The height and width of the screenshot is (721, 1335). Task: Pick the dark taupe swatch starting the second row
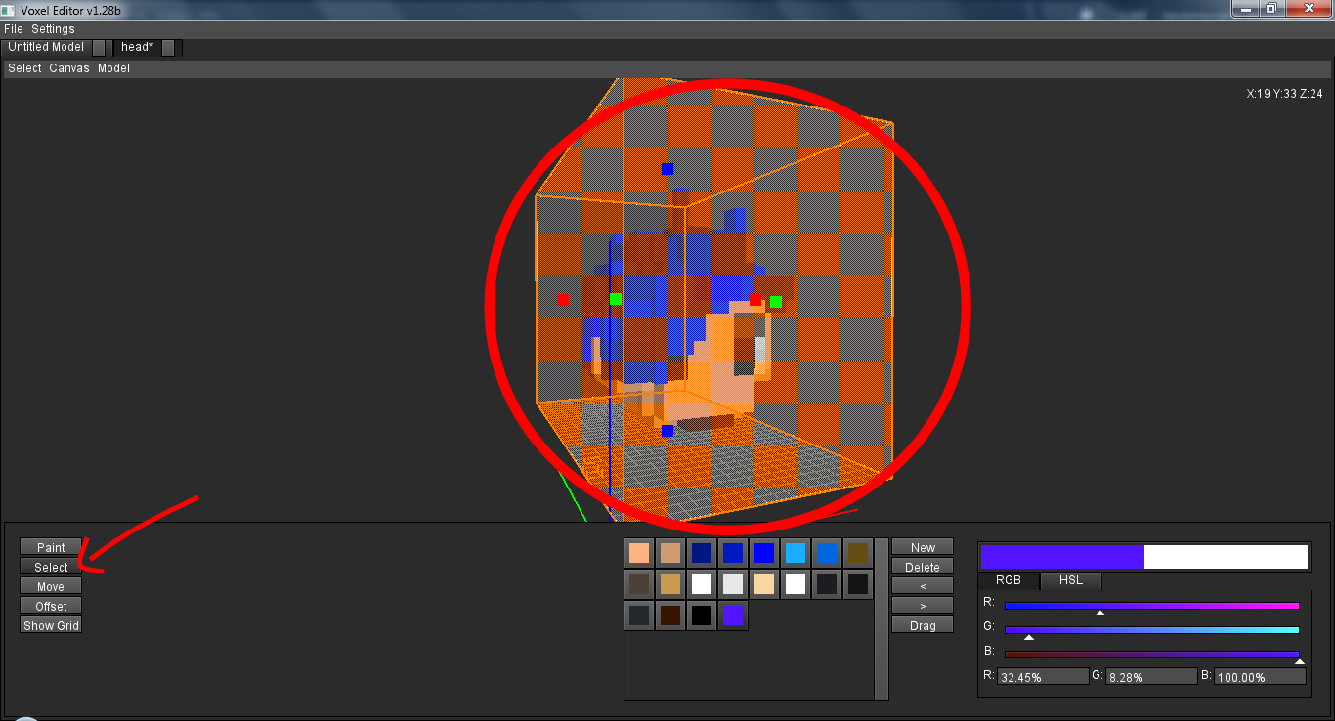[639, 584]
